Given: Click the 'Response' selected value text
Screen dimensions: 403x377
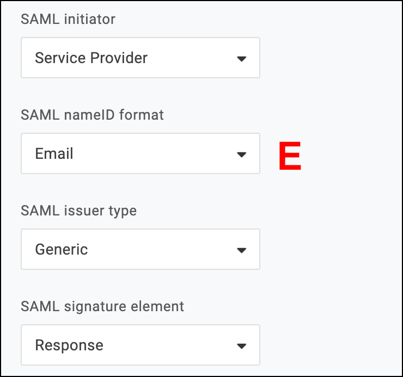Looking at the screenshot, I should (x=69, y=345).
